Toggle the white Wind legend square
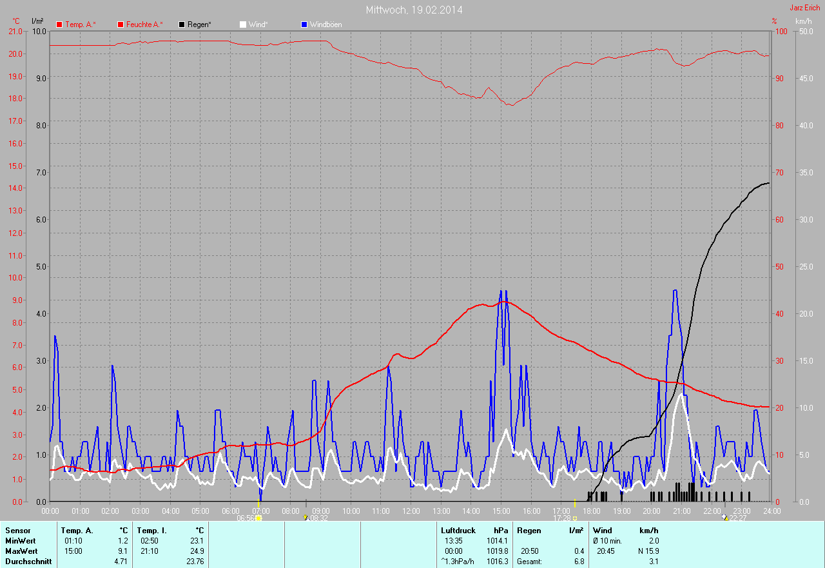 click(x=243, y=24)
